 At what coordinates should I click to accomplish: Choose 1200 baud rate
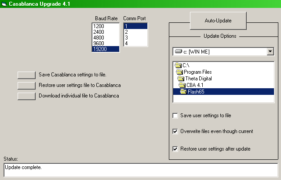click(x=98, y=26)
